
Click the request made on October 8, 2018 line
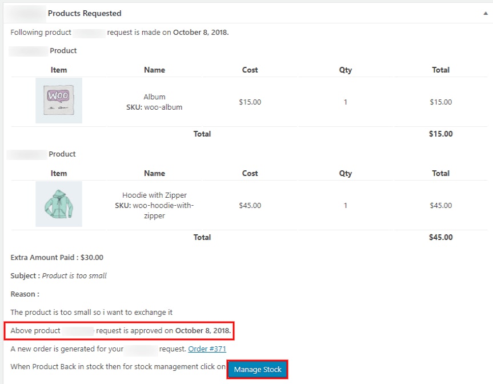point(119,33)
